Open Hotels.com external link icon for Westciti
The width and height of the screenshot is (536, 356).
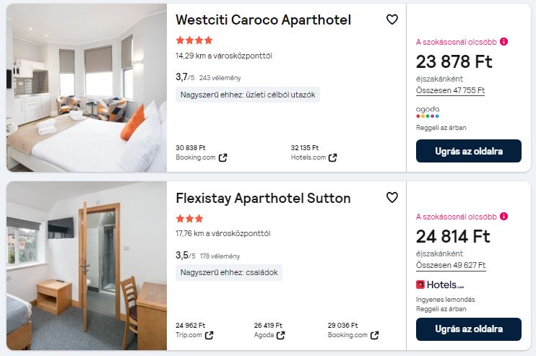point(332,157)
